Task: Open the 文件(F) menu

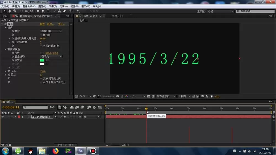Action: [x=5, y=6]
